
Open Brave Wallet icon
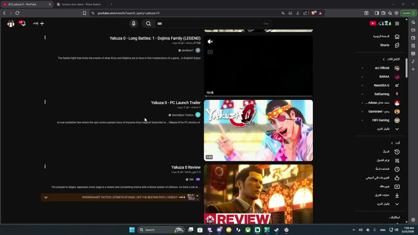(383, 13)
